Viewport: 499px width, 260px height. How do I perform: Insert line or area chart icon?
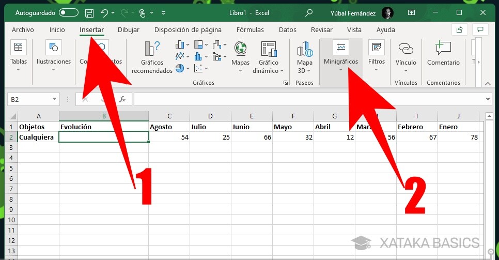[182, 56]
